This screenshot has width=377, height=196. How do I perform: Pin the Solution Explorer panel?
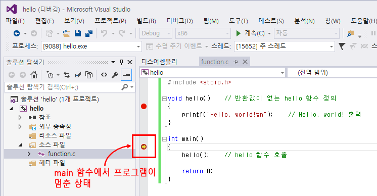click(121, 62)
